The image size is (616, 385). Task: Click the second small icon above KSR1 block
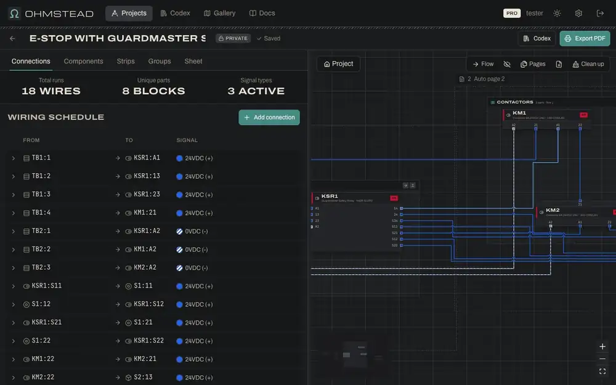pos(413,185)
